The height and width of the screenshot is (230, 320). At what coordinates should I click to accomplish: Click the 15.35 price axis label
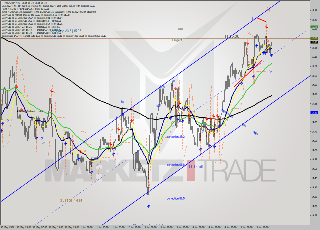click(x=314, y=10)
